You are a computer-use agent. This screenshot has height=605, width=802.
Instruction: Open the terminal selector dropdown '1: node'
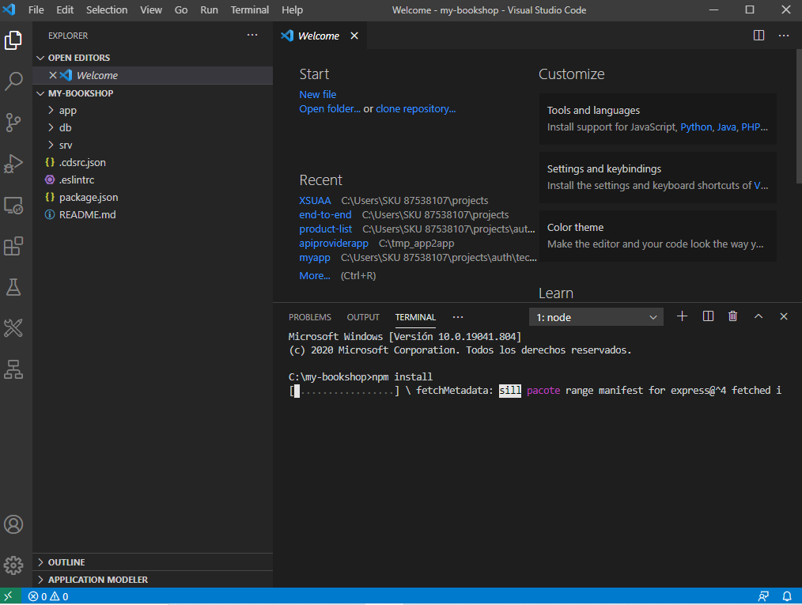(597, 317)
